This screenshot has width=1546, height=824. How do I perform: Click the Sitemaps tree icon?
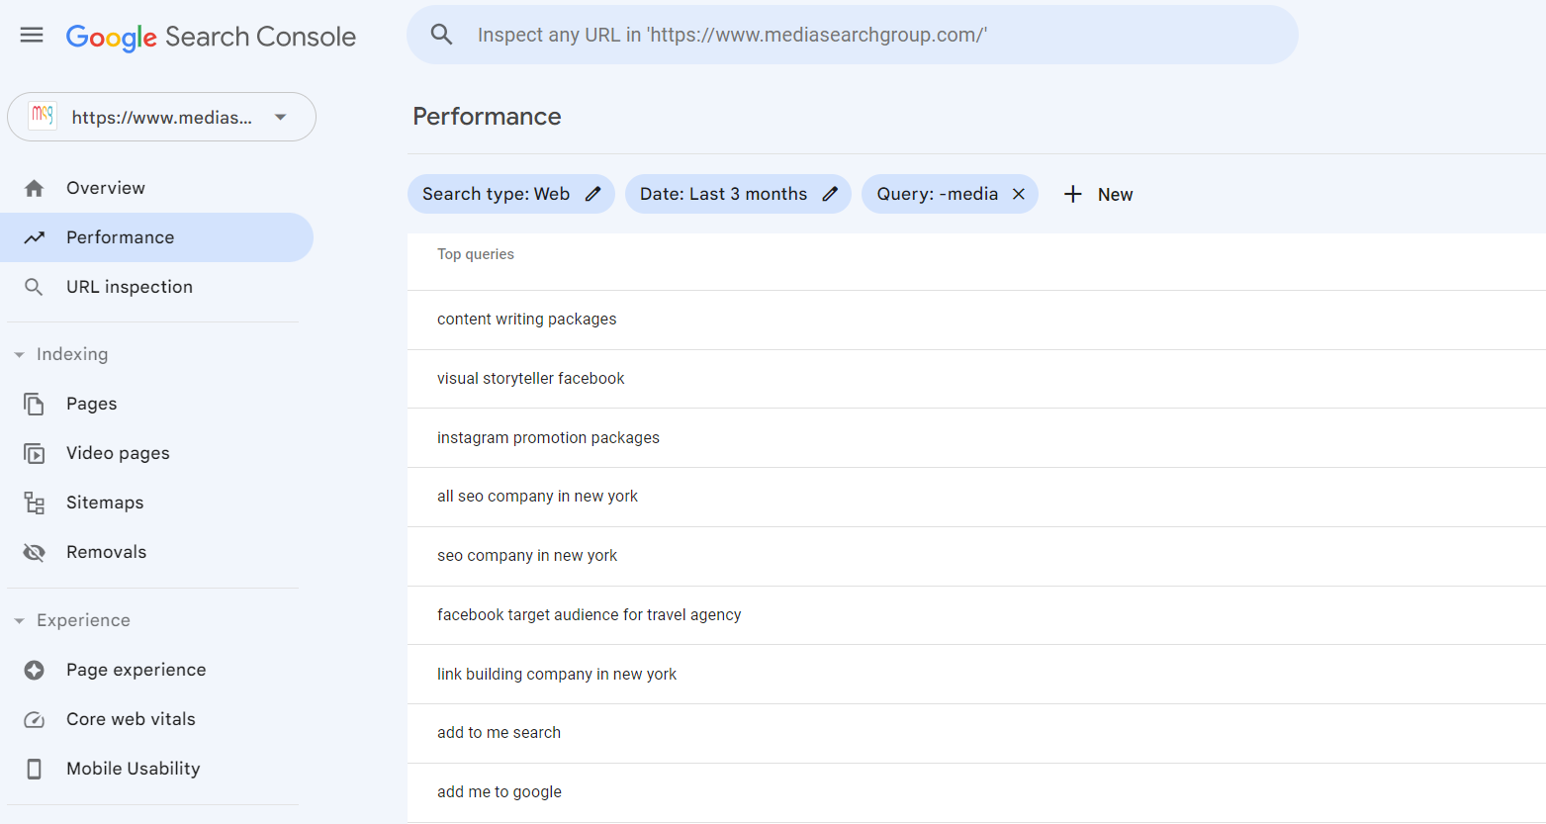coord(34,503)
